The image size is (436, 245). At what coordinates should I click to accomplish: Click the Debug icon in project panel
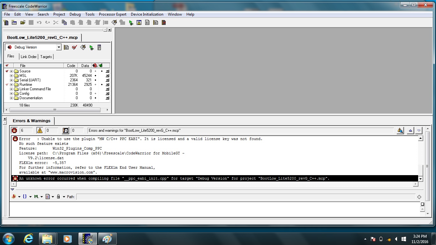(x=91, y=47)
